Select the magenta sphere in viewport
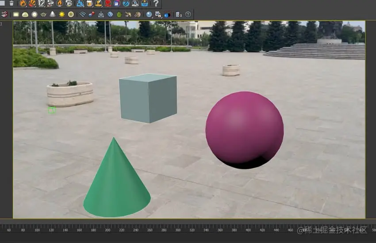 pos(244,130)
